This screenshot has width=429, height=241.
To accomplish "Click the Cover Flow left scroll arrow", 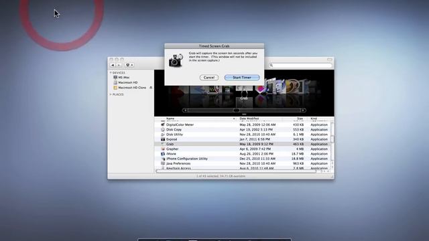I will click(185, 110).
